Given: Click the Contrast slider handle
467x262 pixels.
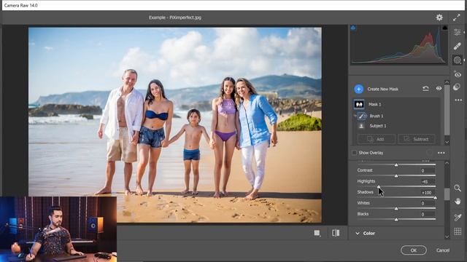Looking at the screenshot, I should point(396,176).
